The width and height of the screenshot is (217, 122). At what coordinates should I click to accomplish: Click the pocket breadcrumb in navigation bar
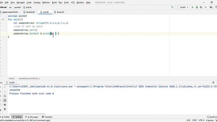(17, 7)
